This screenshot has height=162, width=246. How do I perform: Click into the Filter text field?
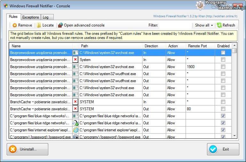point(175,25)
